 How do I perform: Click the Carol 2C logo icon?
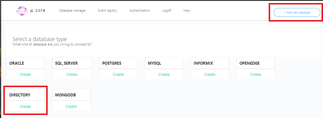22,11
